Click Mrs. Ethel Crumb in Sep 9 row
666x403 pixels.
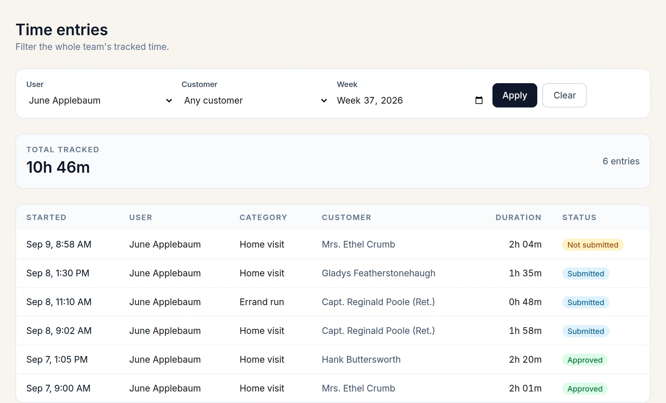(x=358, y=244)
